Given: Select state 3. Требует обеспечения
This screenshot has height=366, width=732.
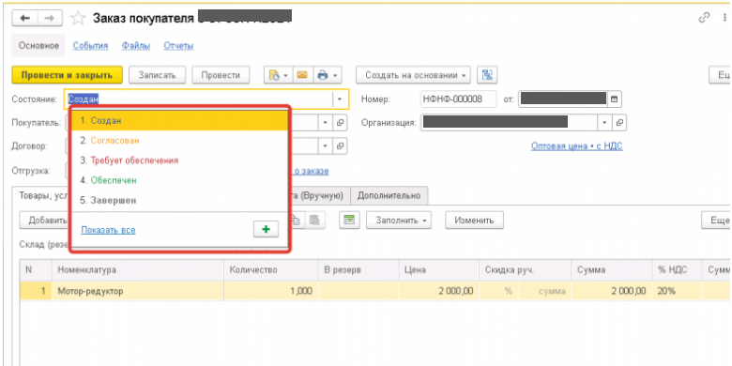Looking at the screenshot, I should point(179,160).
